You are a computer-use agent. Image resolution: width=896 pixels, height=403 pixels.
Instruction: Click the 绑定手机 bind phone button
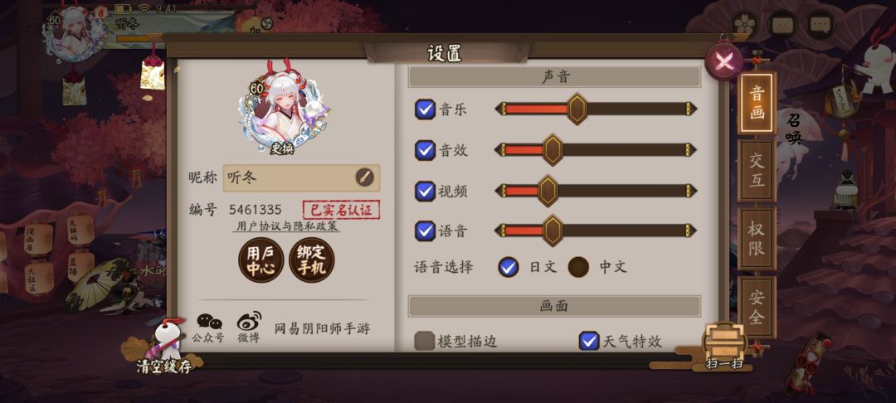(312, 261)
